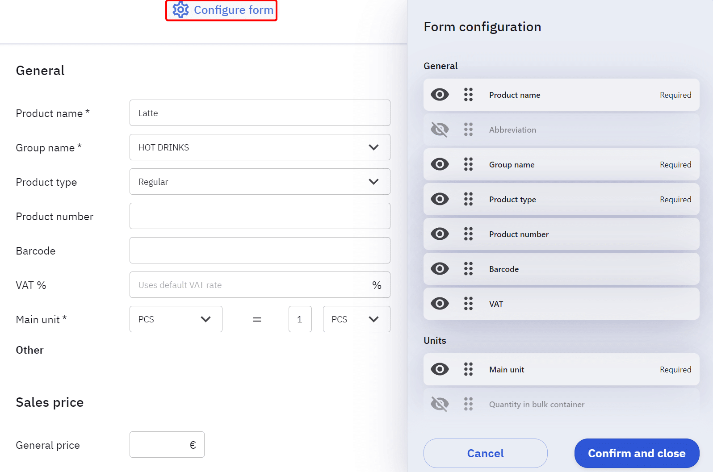Toggle visibility of the VAT field
The image size is (713, 472).
(x=440, y=304)
